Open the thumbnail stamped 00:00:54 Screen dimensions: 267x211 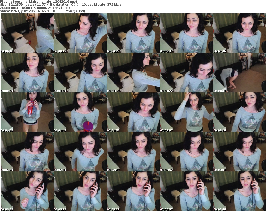[x=27, y=73]
